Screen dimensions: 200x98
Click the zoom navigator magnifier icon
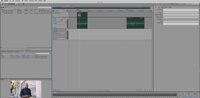[152, 8]
